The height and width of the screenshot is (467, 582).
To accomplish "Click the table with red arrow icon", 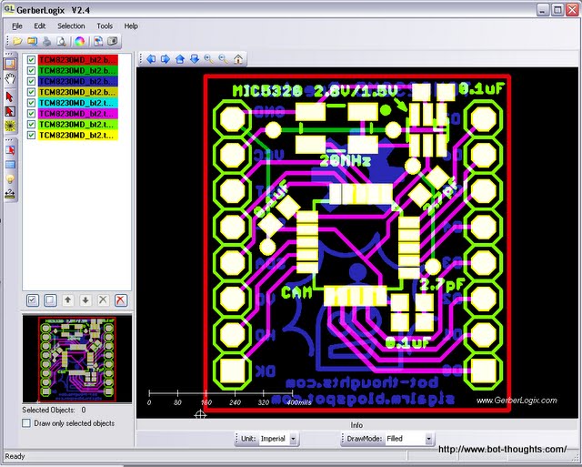I will click(x=10, y=150).
